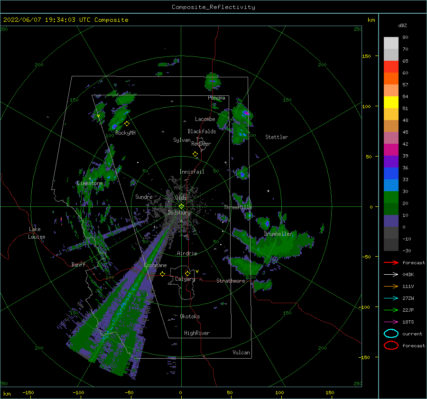Click the Ponoka town label
Viewport: 427px width, 399px height.
[x=216, y=98]
